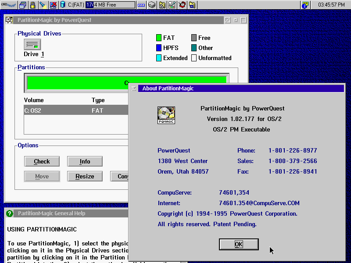The height and width of the screenshot is (263, 351).
Task: Click the cyan Extended legend swatch
Action: [159, 58]
